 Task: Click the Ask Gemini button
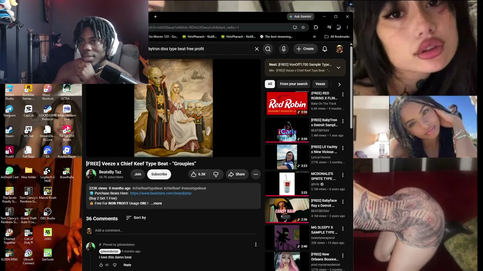tap(300, 17)
